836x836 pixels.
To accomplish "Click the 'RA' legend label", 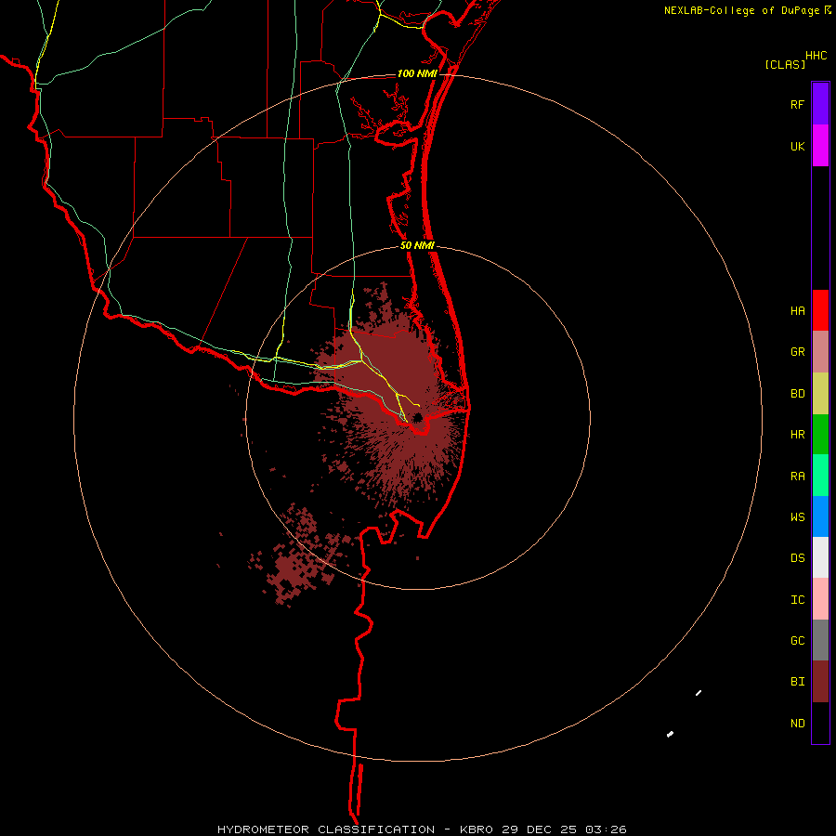I will pyautogui.click(x=797, y=477).
